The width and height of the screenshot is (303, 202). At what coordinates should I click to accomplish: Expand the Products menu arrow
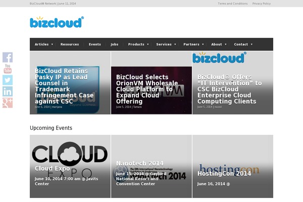[x=148, y=44]
